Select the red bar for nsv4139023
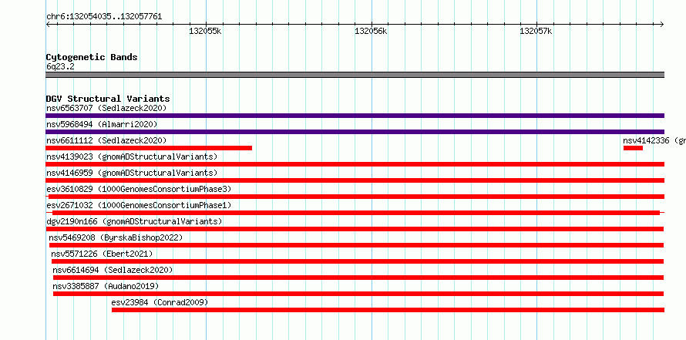The image size is (686, 340). (355, 164)
